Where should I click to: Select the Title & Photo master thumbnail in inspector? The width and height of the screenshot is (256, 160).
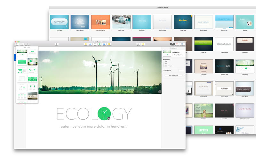(x=167, y=53)
